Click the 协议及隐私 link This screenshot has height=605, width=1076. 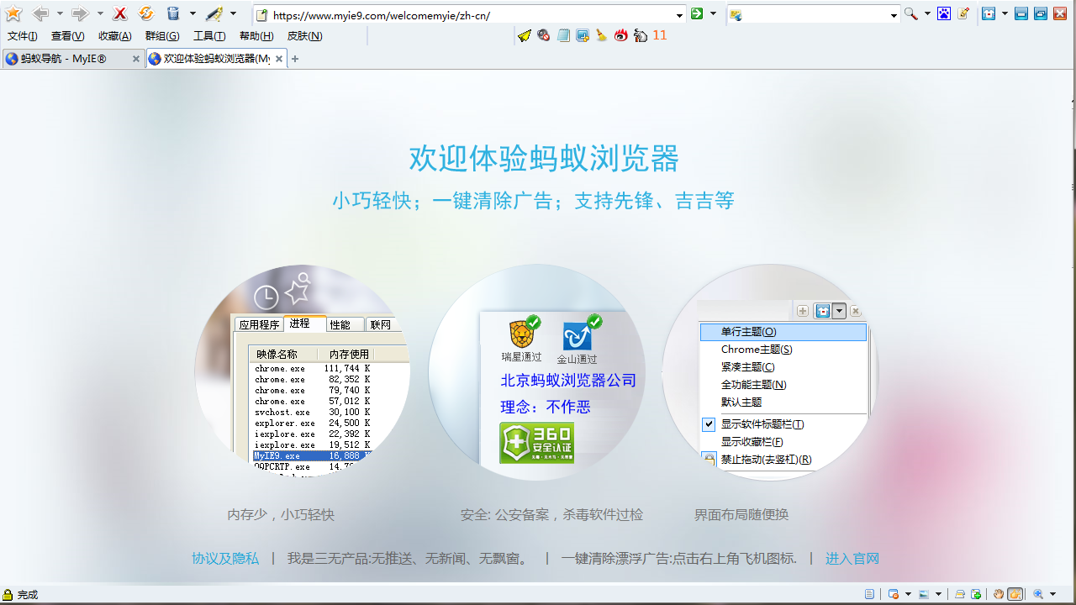pos(225,559)
